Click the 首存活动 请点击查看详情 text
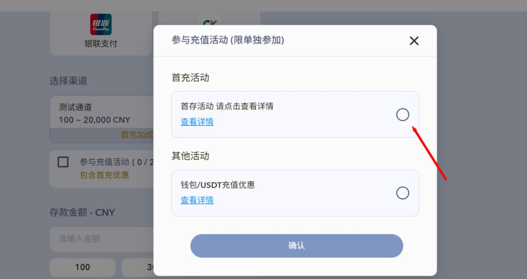Image resolution: width=527 pixels, height=279 pixels. click(227, 106)
